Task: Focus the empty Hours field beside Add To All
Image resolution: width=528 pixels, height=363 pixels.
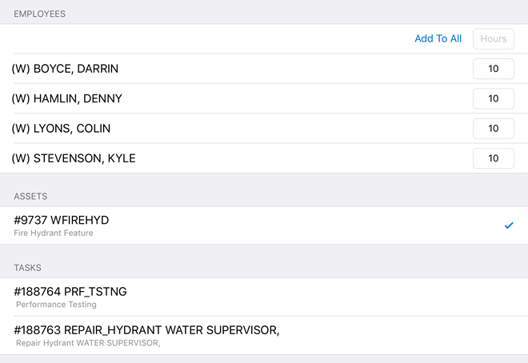Action: click(x=493, y=38)
